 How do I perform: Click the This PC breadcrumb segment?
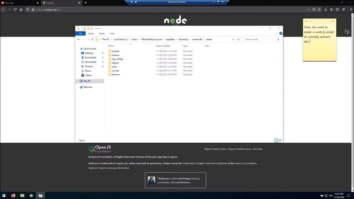tap(106, 39)
